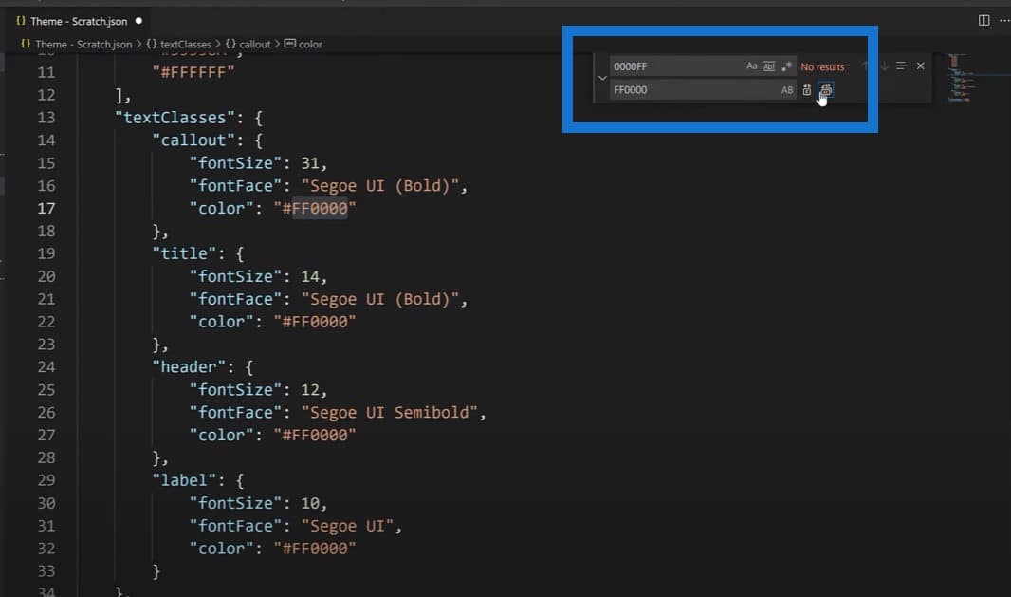
Task: Click the #FF0000 value on line 32
Action: pyautogui.click(x=315, y=549)
